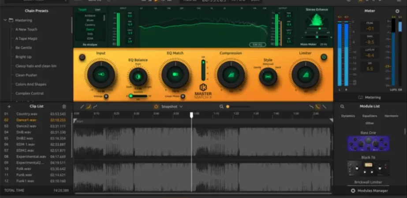
Task: Click the waveform zoom magnifier icon
Action: tap(221, 106)
